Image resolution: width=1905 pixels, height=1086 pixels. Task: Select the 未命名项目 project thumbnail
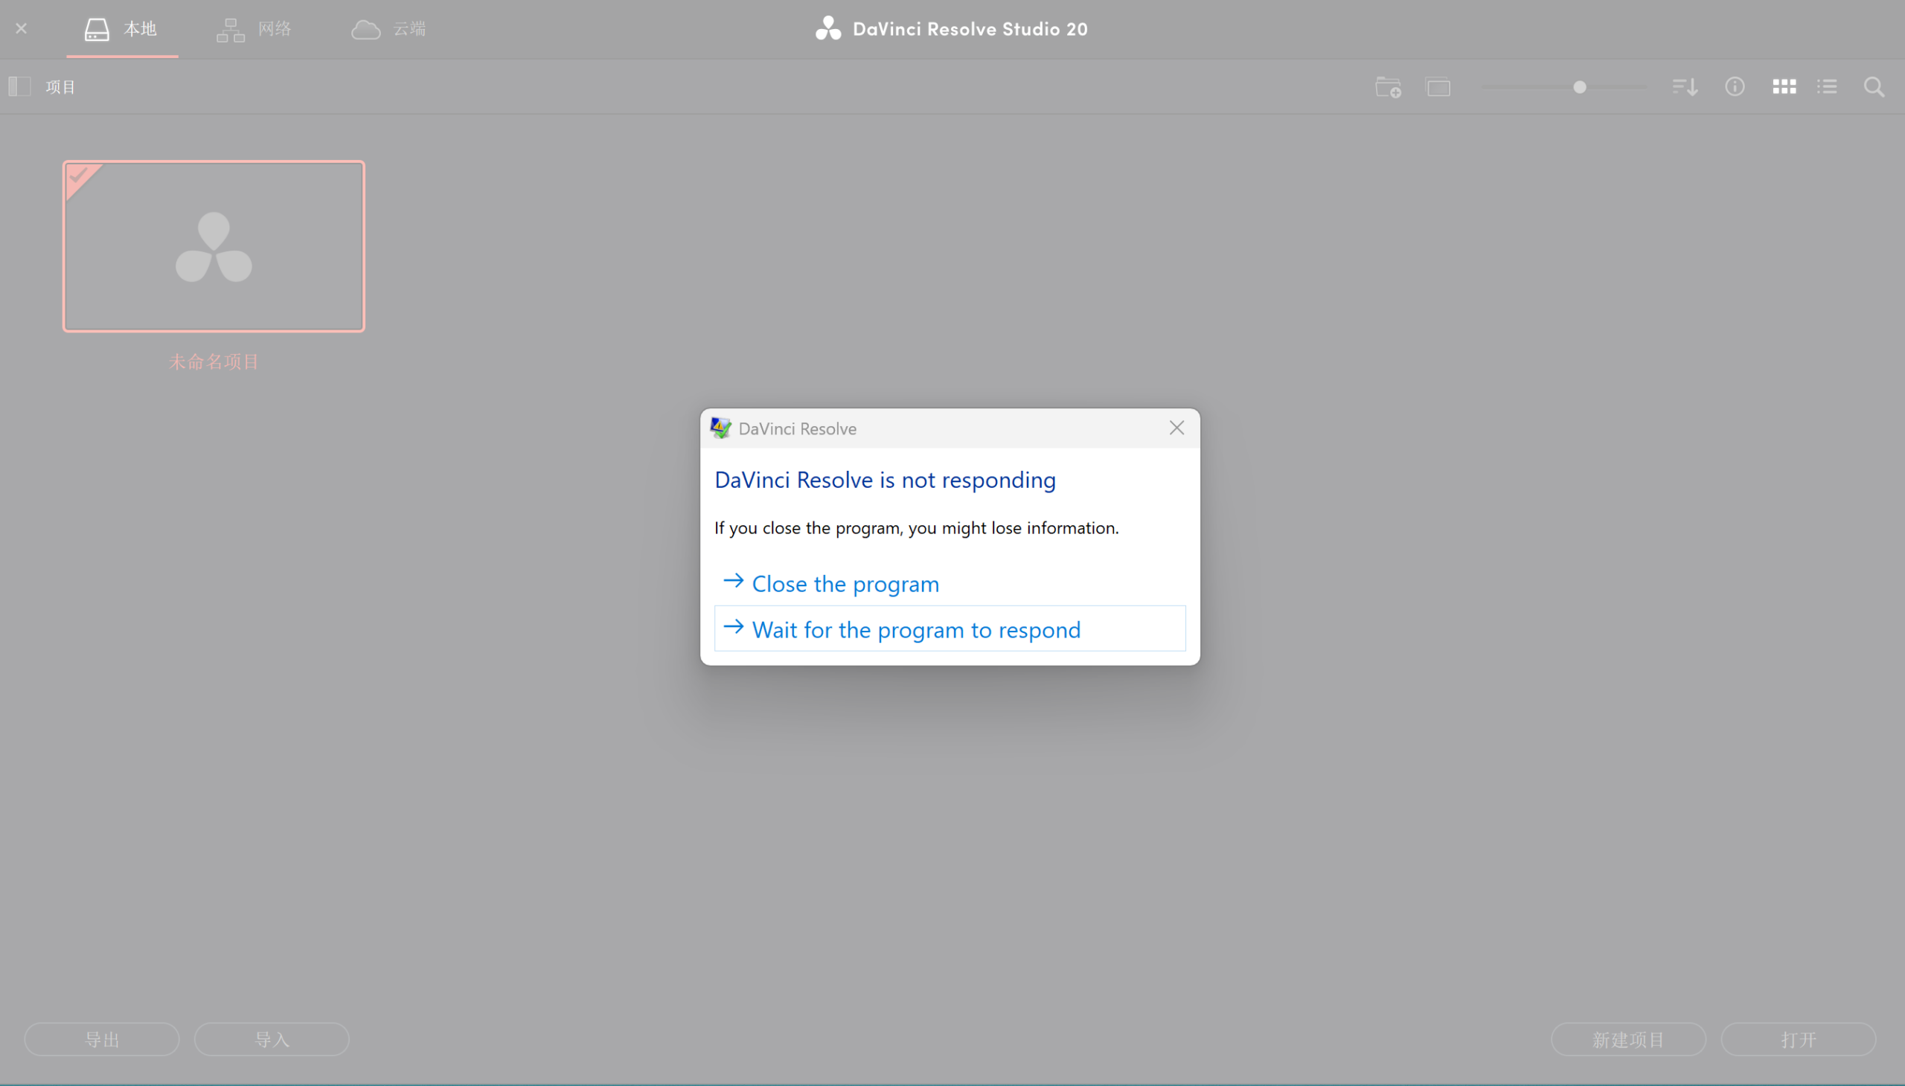click(214, 246)
